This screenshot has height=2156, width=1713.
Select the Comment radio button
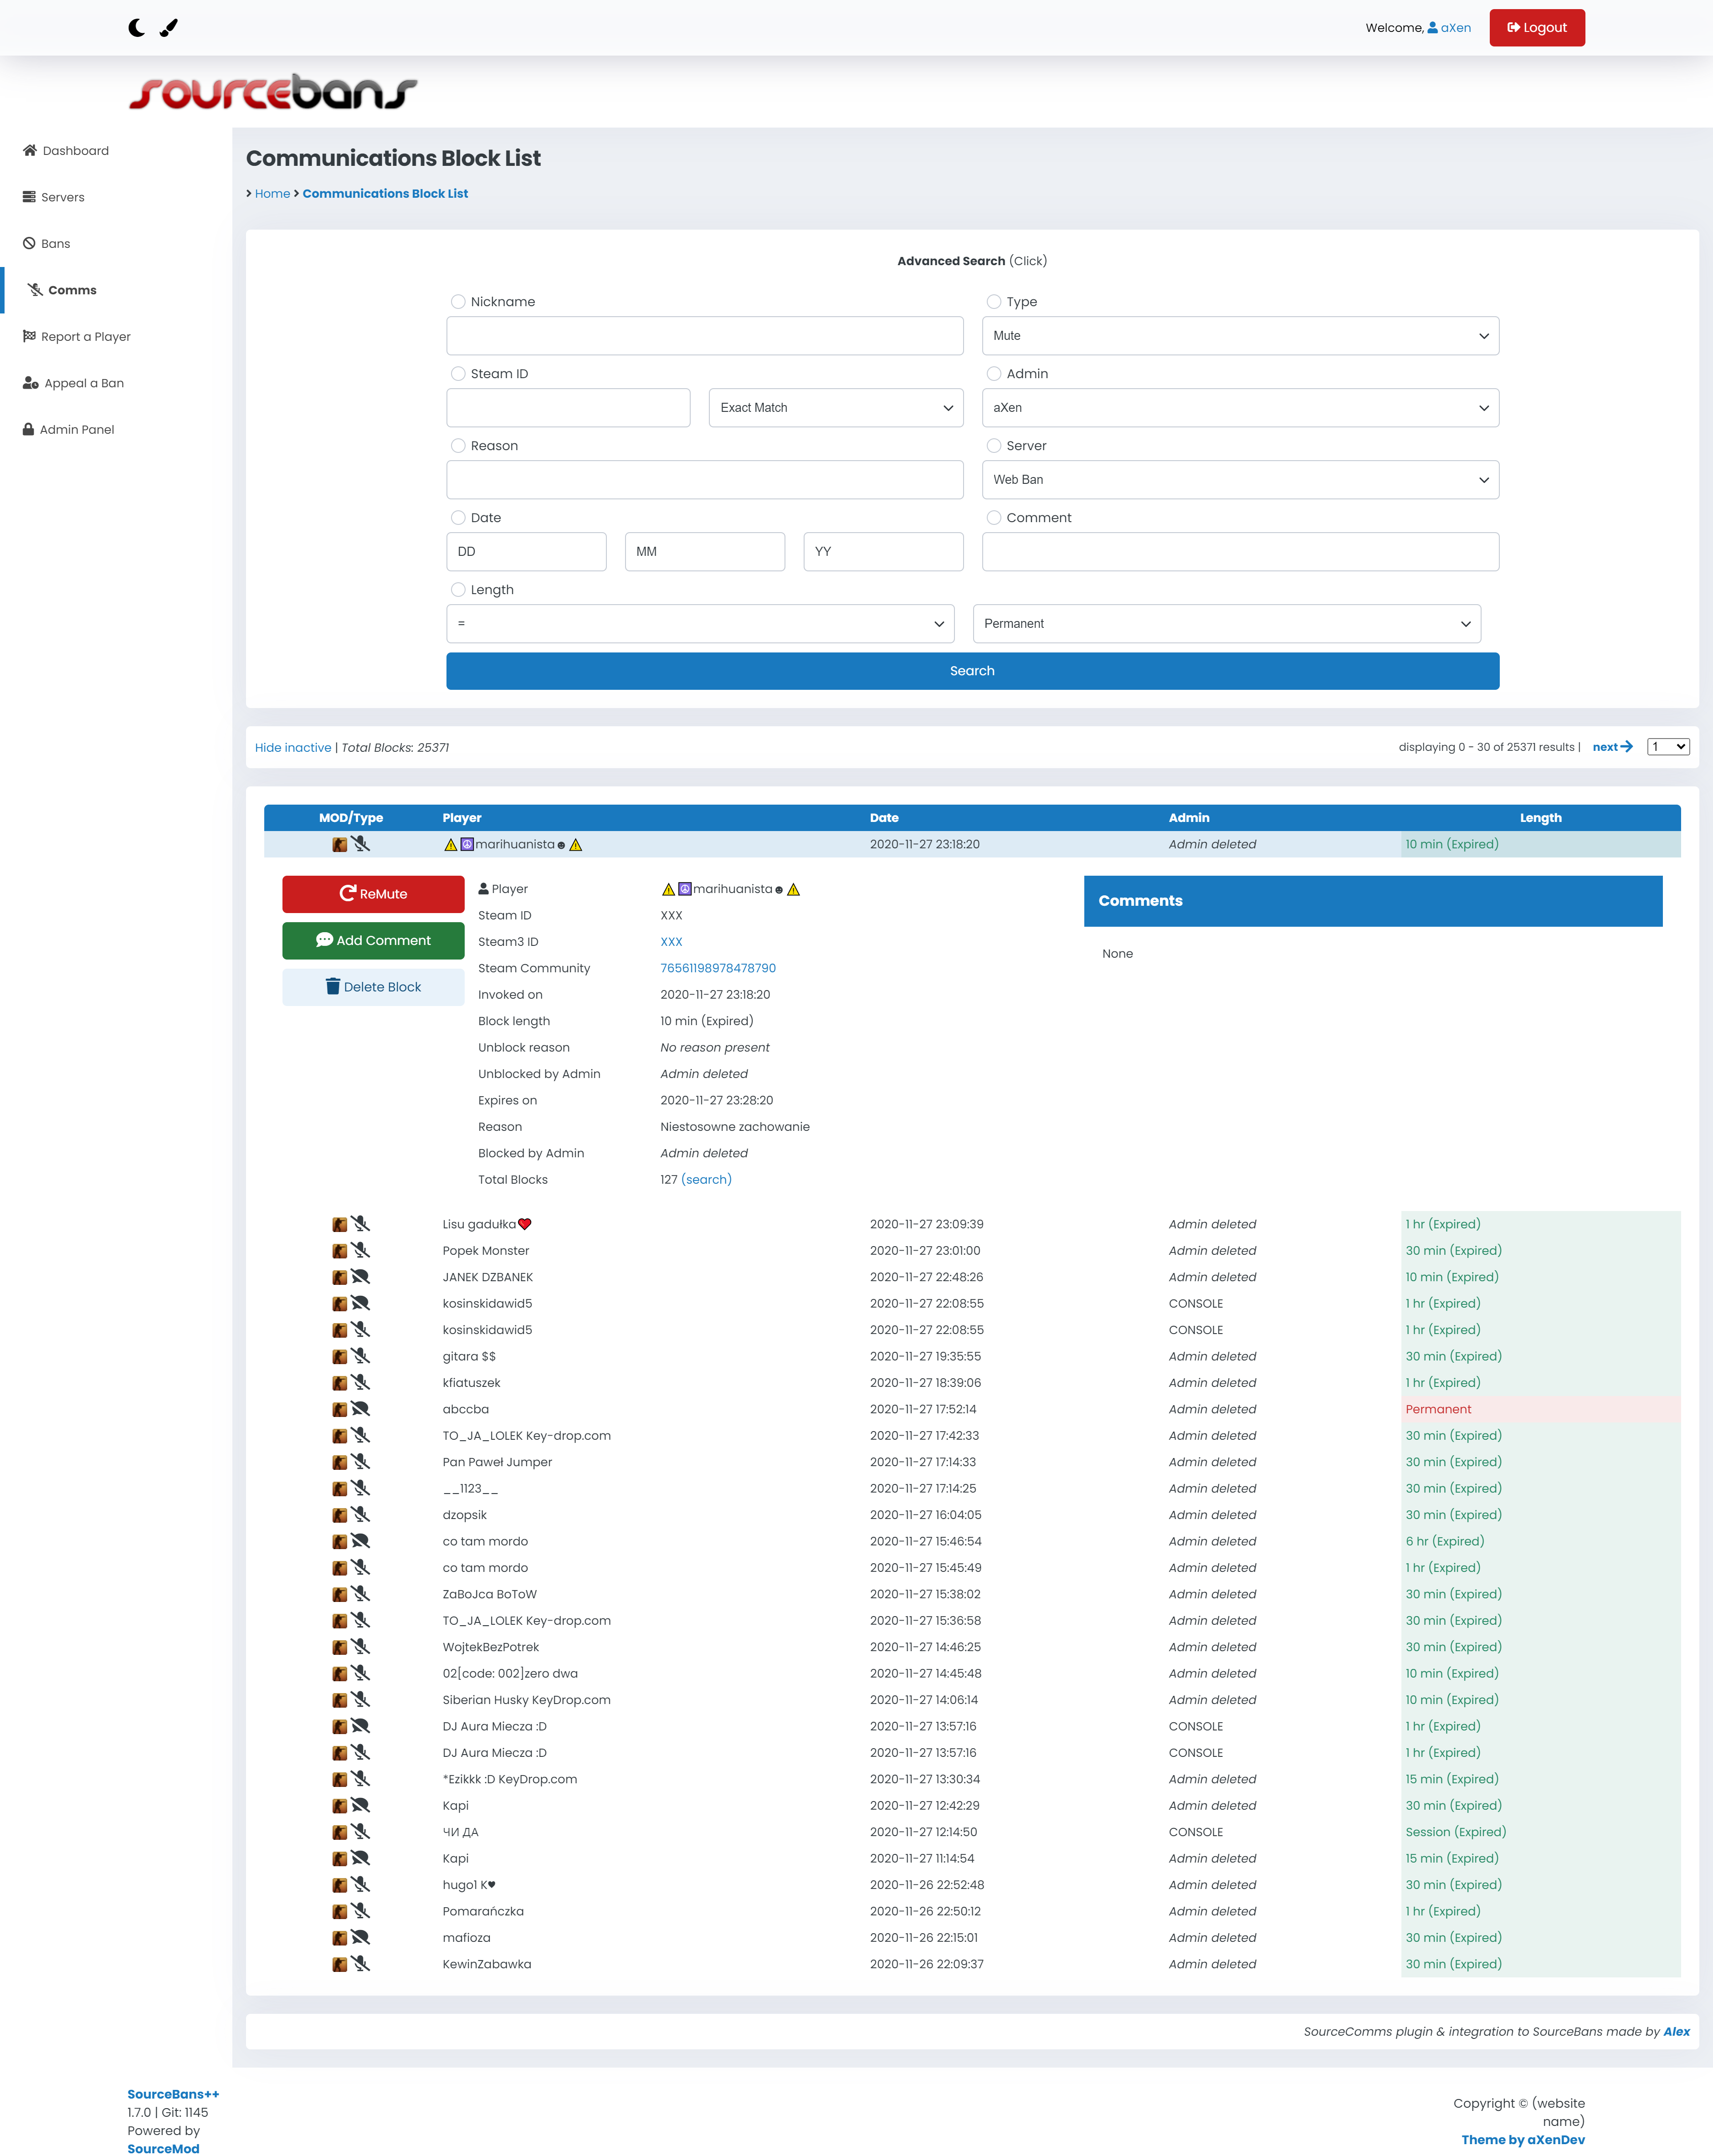[x=994, y=518]
